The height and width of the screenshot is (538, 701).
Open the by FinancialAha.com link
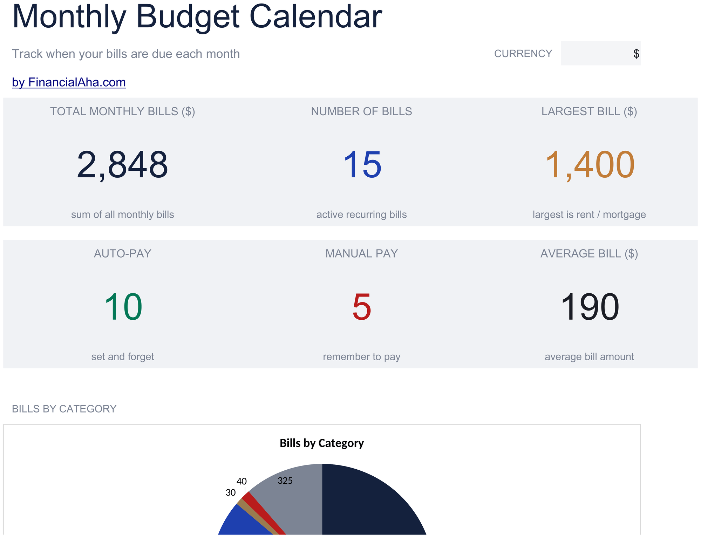[x=69, y=82]
